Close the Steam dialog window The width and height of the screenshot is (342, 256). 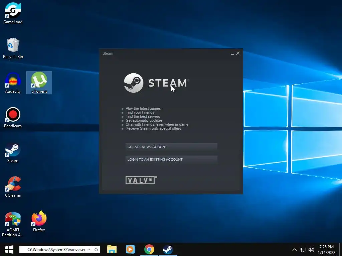(238, 53)
